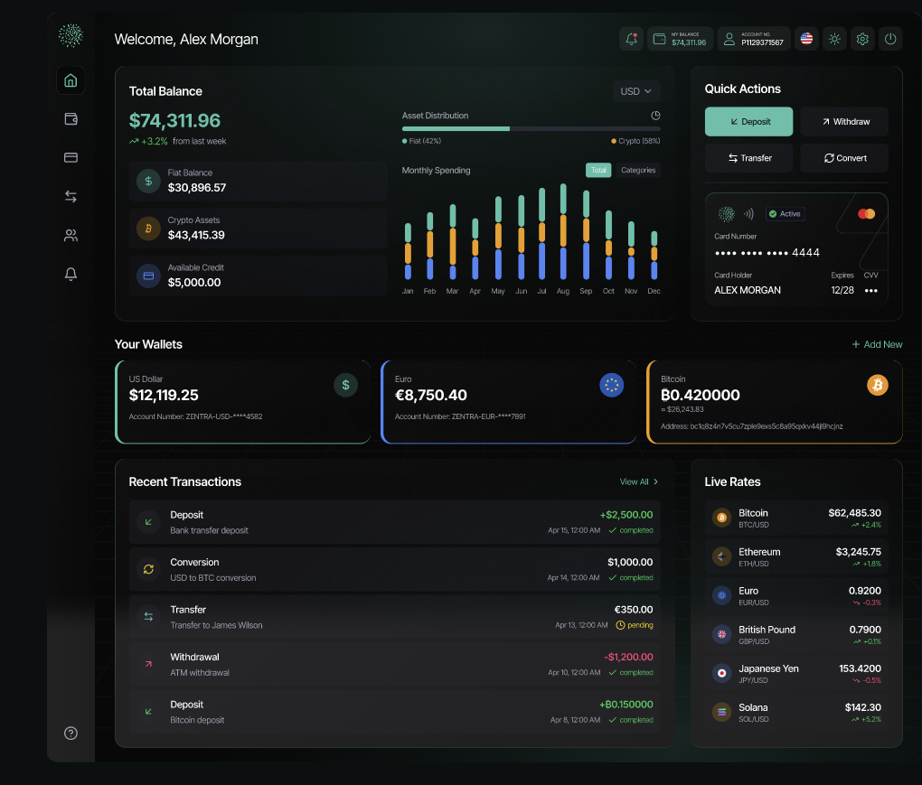922x785 pixels.
Task: Open settings gear in header
Action: click(862, 39)
